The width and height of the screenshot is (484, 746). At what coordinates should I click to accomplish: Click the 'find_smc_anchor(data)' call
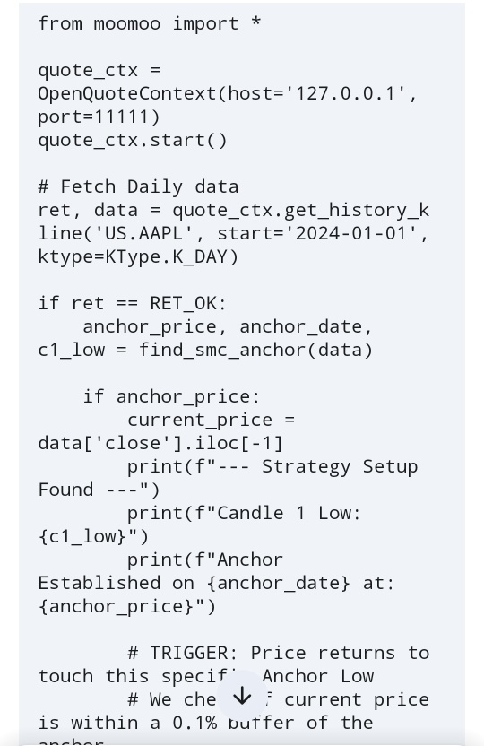coord(255,350)
